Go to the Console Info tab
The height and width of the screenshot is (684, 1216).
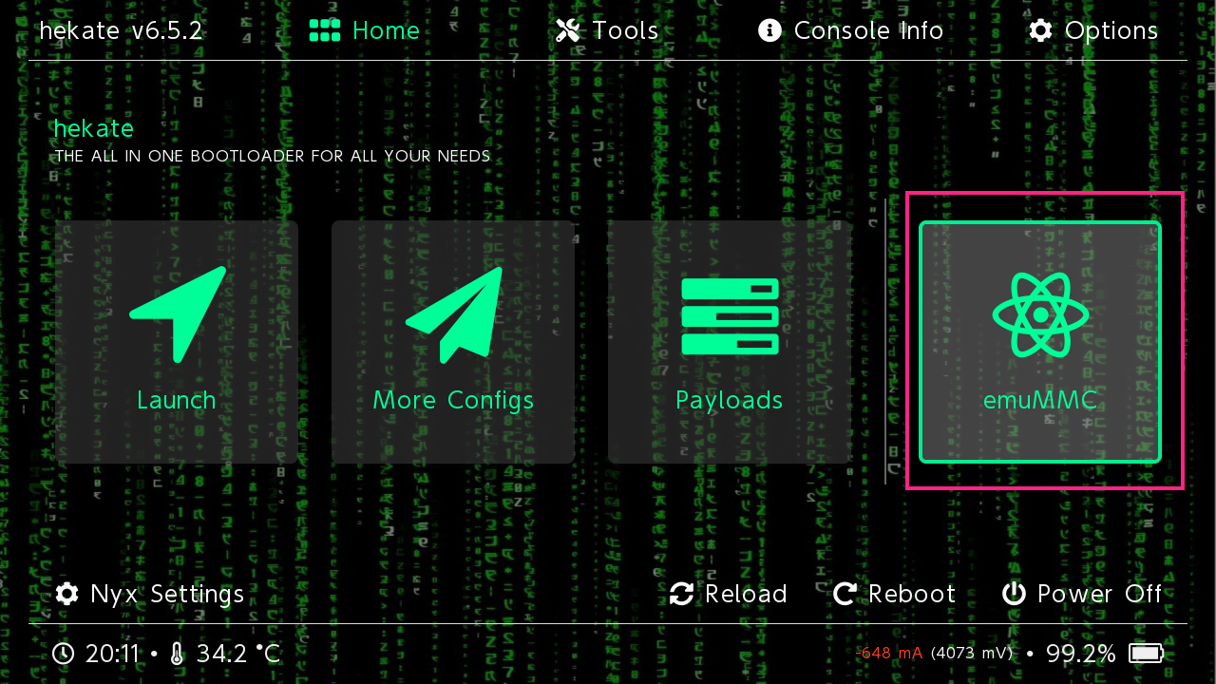[850, 30]
